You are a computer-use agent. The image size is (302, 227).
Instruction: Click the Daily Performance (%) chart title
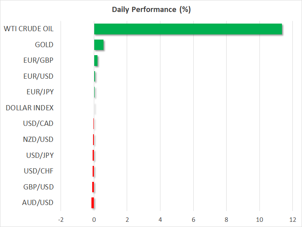tap(151, 10)
